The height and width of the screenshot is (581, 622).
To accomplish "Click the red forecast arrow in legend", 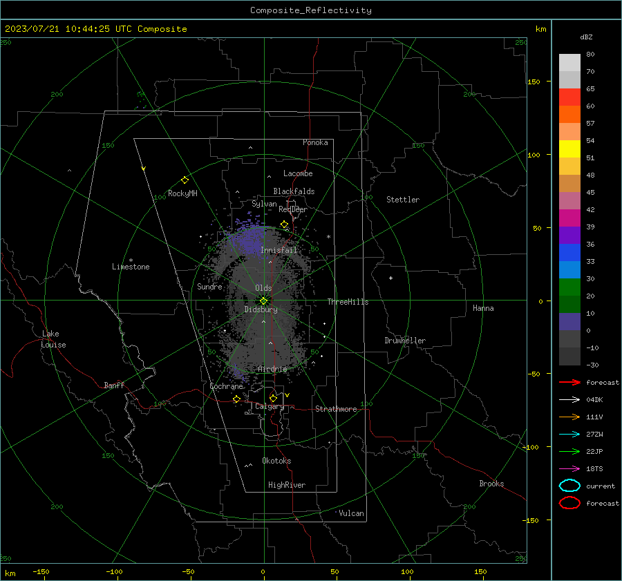I will coord(569,382).
